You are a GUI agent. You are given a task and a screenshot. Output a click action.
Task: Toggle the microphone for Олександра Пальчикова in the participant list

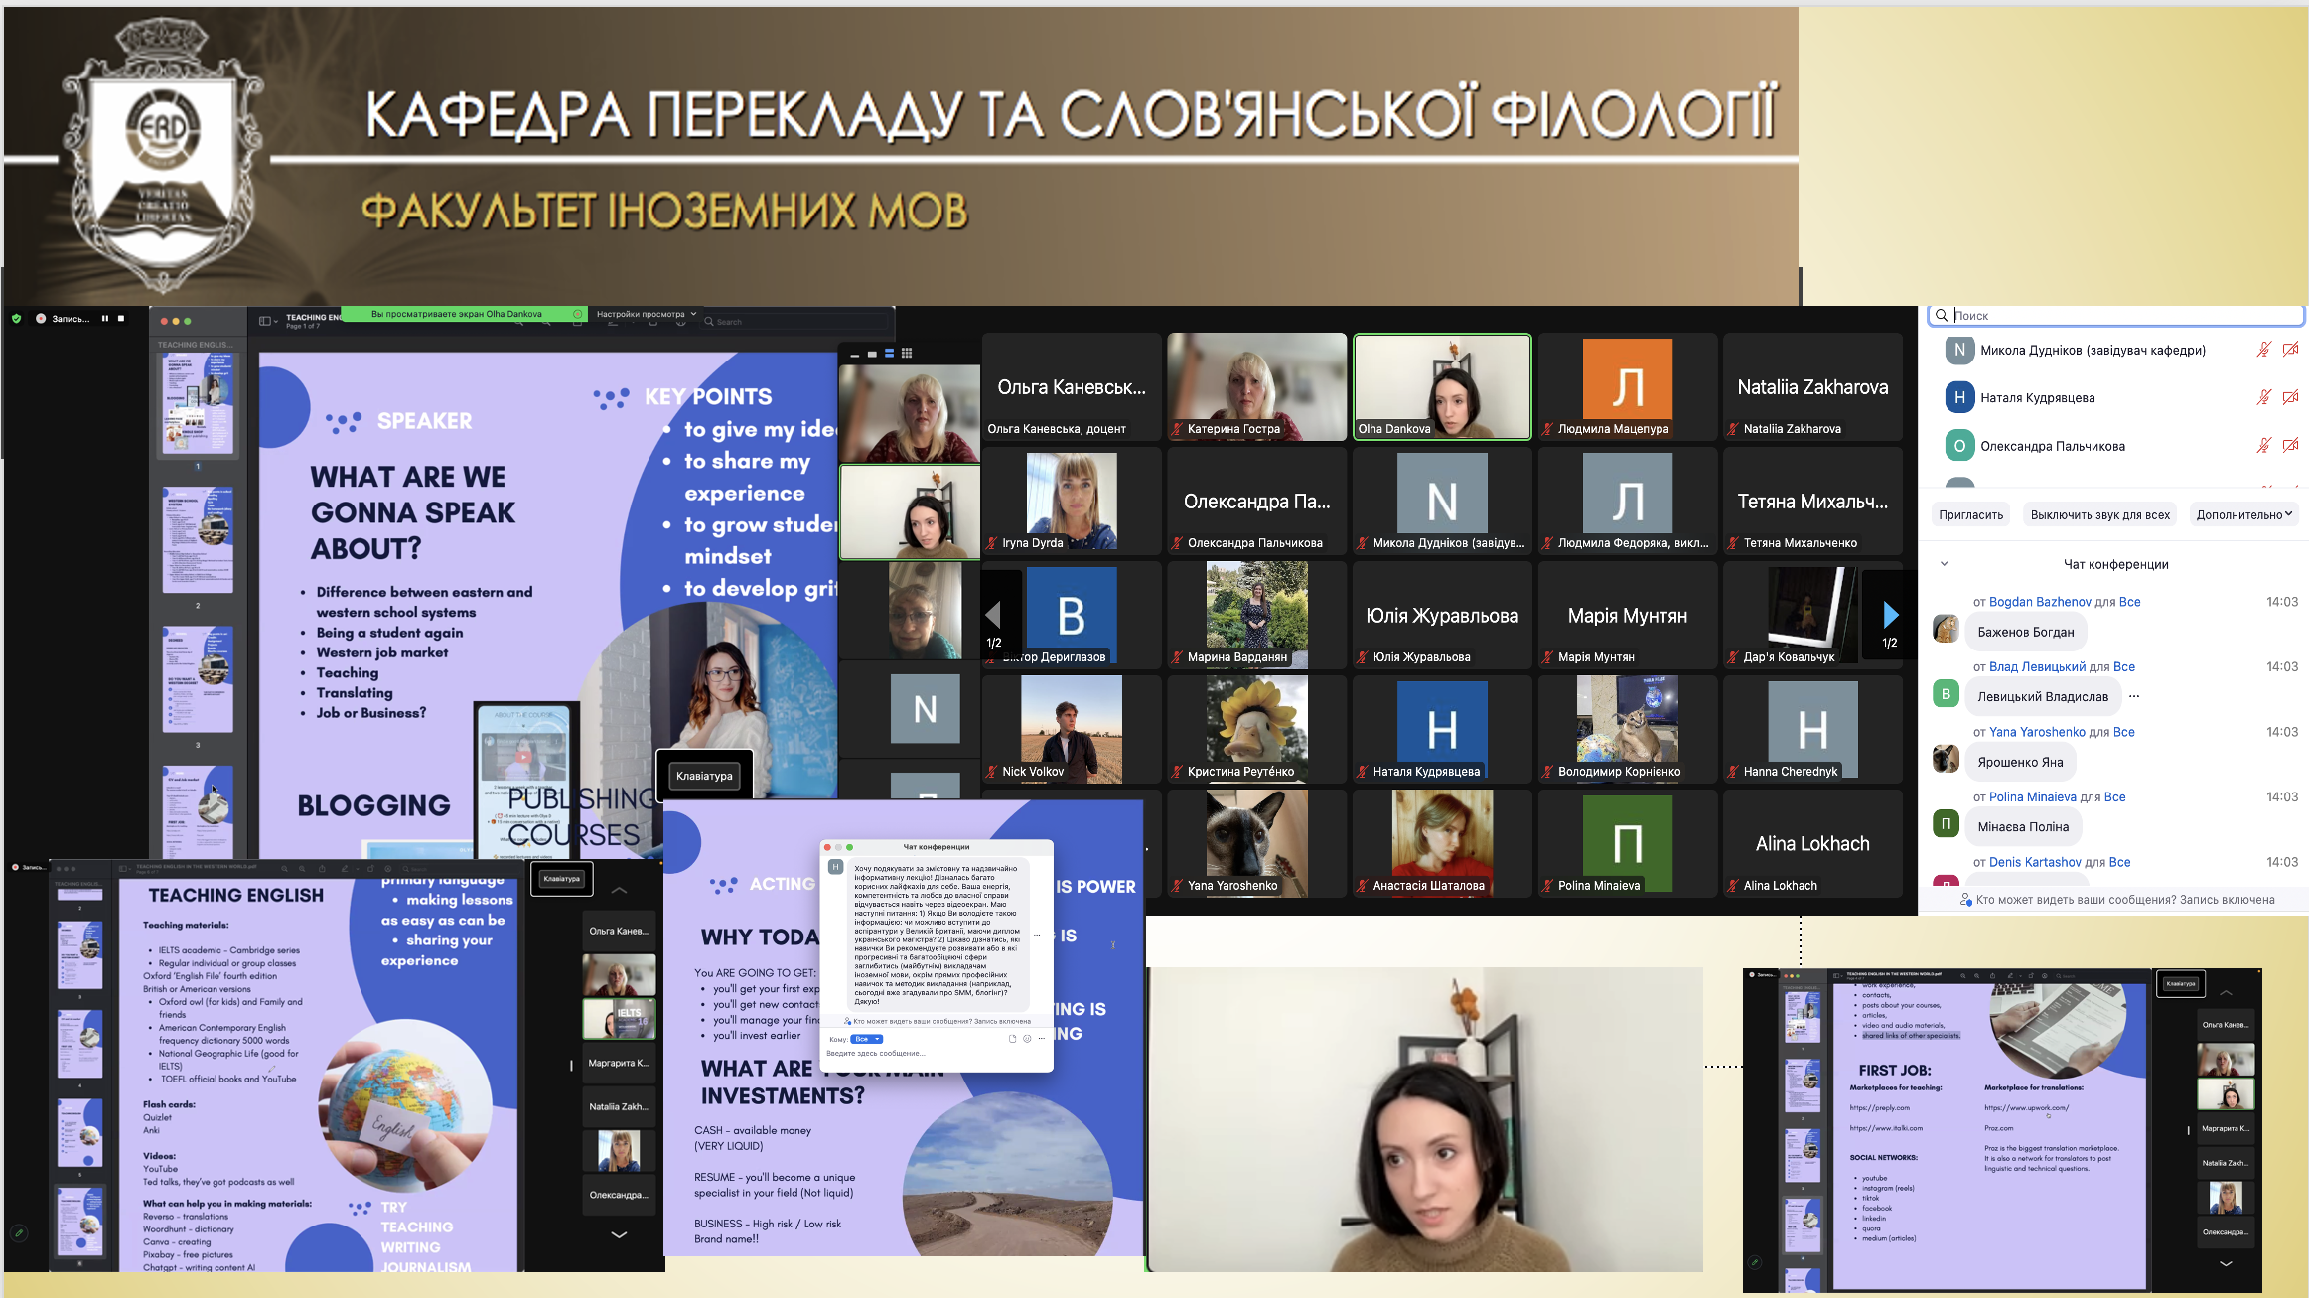coord(2263,446)
